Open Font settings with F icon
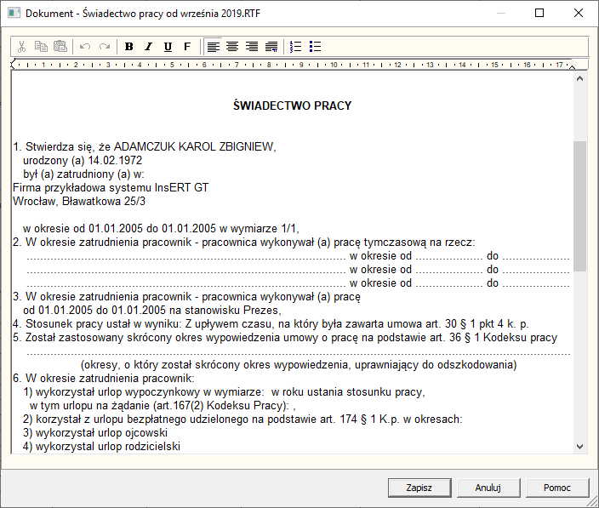Viewport: 599px width, 508px height. [187, 47]
